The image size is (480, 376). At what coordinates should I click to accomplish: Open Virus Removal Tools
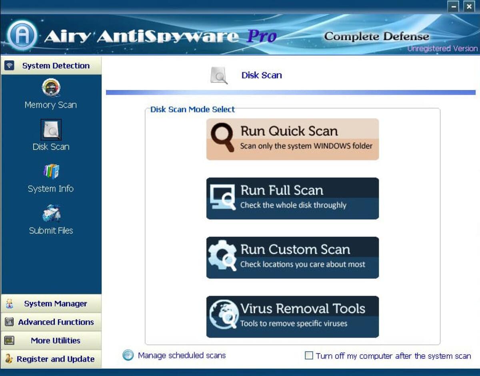292,316
